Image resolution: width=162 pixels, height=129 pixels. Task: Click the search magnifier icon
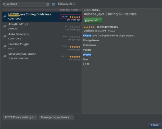point(4,4)
